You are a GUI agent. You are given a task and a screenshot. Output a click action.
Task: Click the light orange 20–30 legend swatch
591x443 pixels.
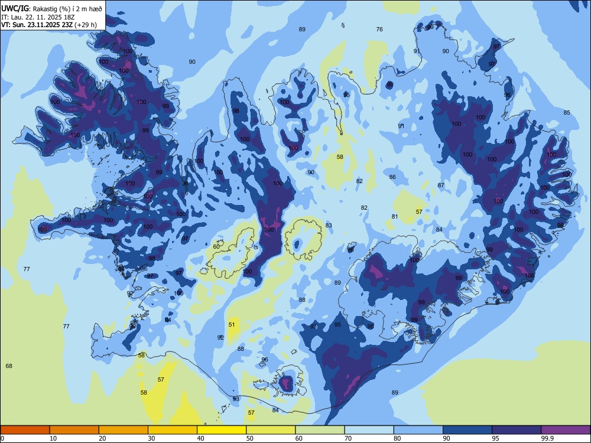tap(124, 430)
